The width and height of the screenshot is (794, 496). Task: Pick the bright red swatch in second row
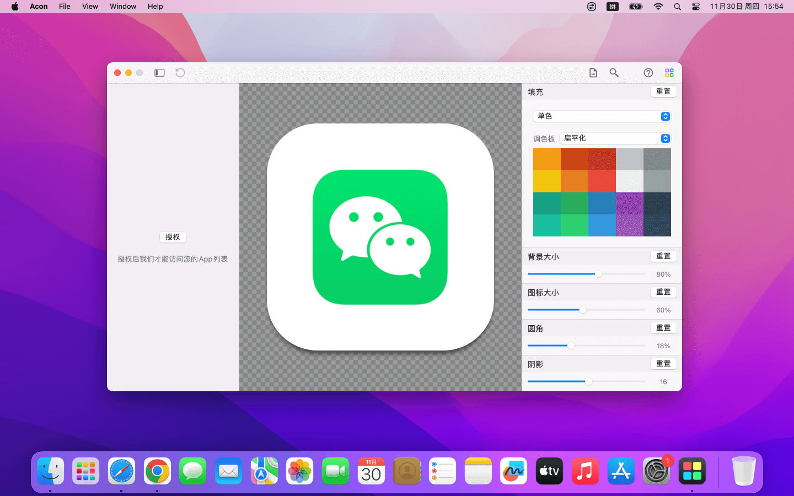602,181
